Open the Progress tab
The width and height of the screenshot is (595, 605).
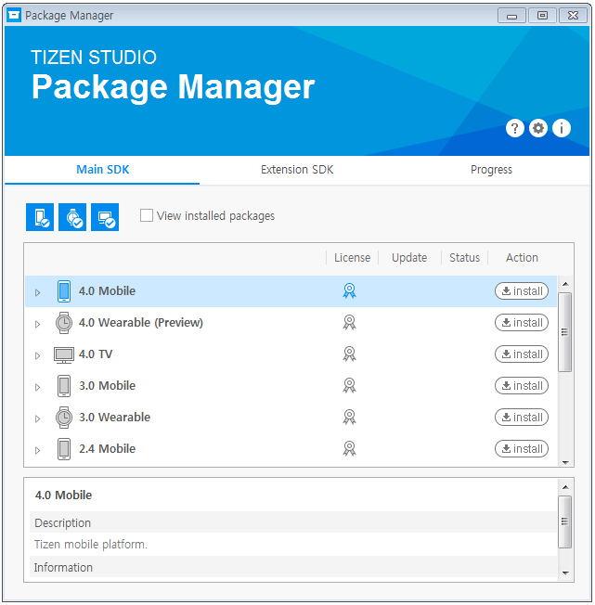491,170
